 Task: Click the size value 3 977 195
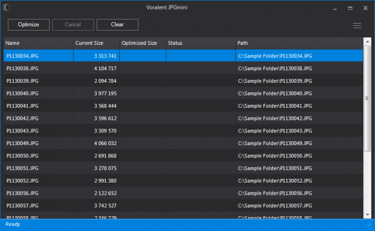(x=105, y=93)
